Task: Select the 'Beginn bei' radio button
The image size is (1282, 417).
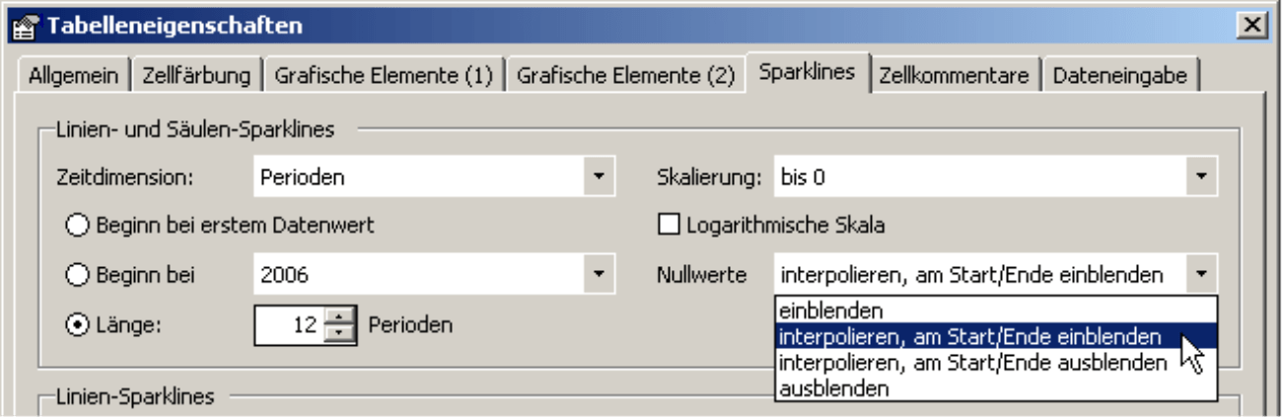Action: 79,275
